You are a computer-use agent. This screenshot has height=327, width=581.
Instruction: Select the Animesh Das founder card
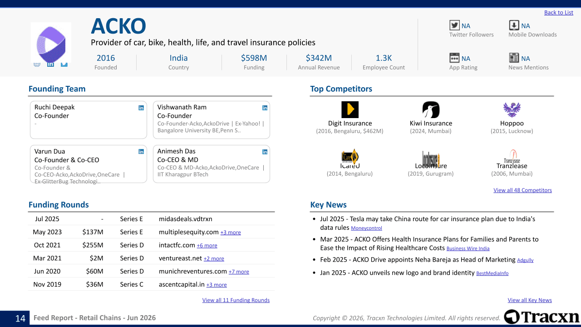(212, 164)
